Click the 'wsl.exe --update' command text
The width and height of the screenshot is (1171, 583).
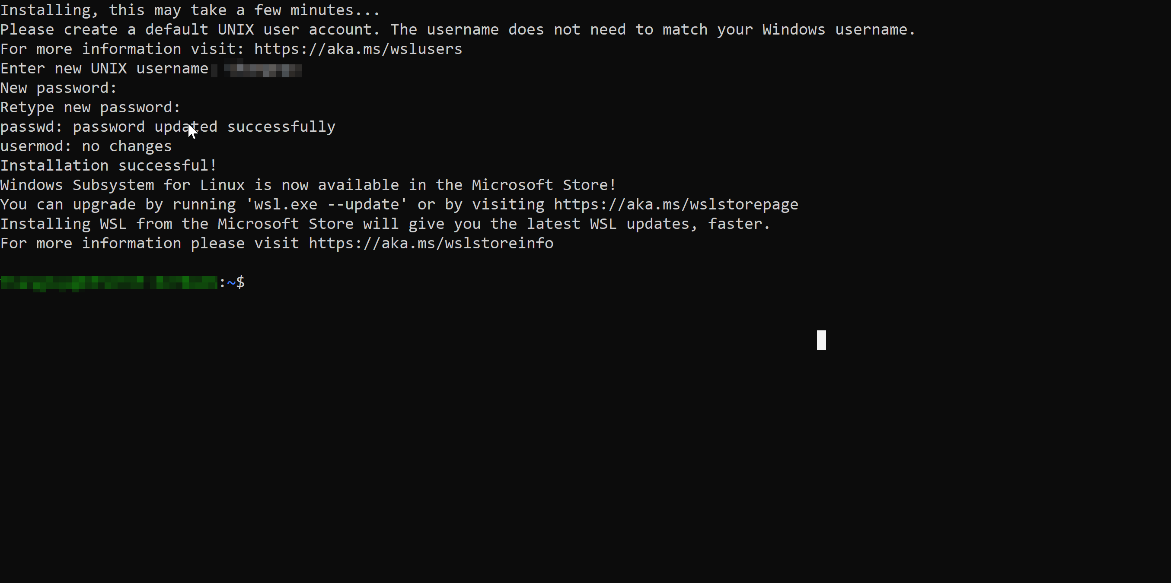click(326, 205)
